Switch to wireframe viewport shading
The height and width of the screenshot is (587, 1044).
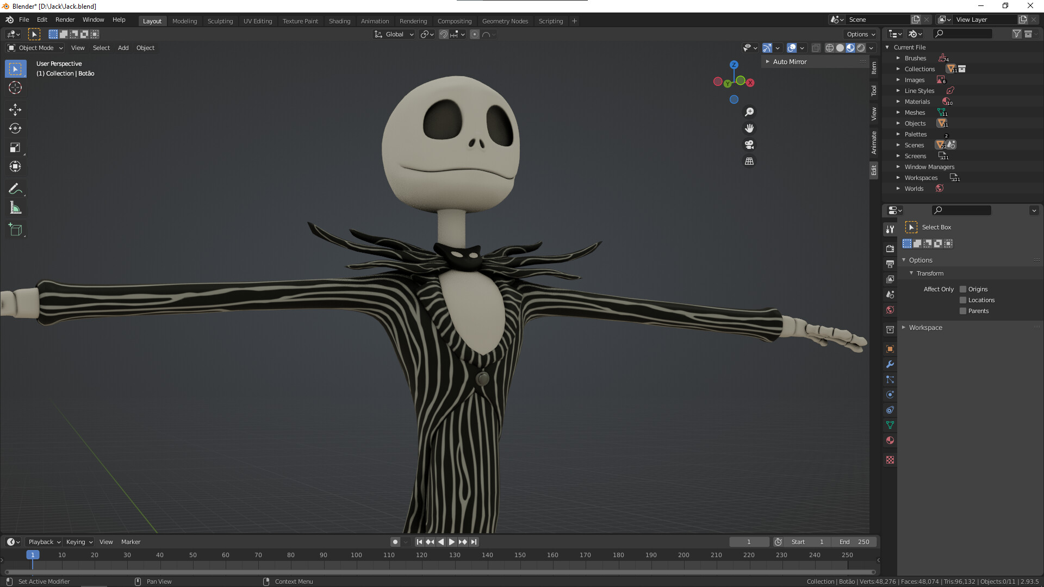coord(830,48)
